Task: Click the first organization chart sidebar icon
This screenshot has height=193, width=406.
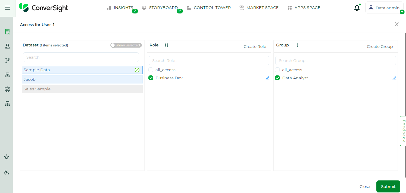Action: point(7,75)
